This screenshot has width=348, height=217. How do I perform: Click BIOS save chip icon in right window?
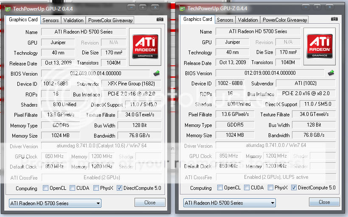pyautogui.click(x=331, y=73)
